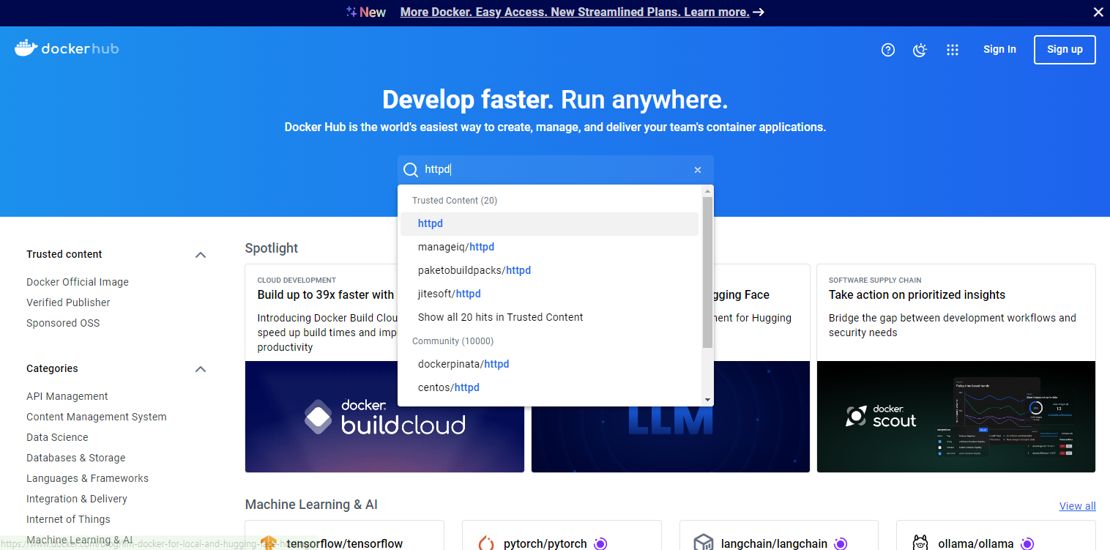Viewport: 1110px width, 550px height.
Task: Open API Management category
Action: pyautogui.click(x=67, y=396)
